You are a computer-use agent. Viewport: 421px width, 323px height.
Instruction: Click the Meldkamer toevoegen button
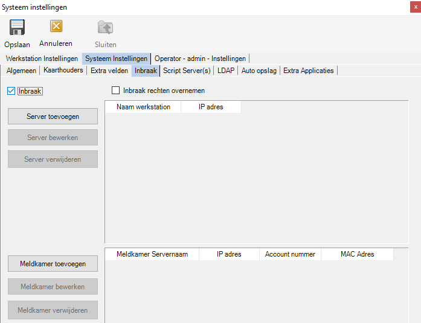(53, 264)
